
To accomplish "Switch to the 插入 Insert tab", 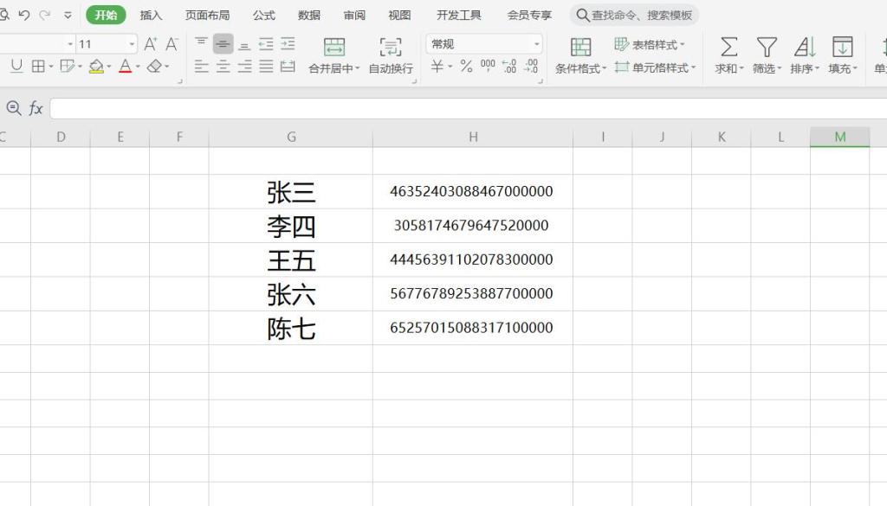I will (x=152, y=16).
